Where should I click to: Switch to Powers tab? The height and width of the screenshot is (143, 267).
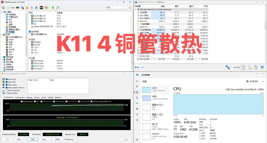[x=37, y=98]
